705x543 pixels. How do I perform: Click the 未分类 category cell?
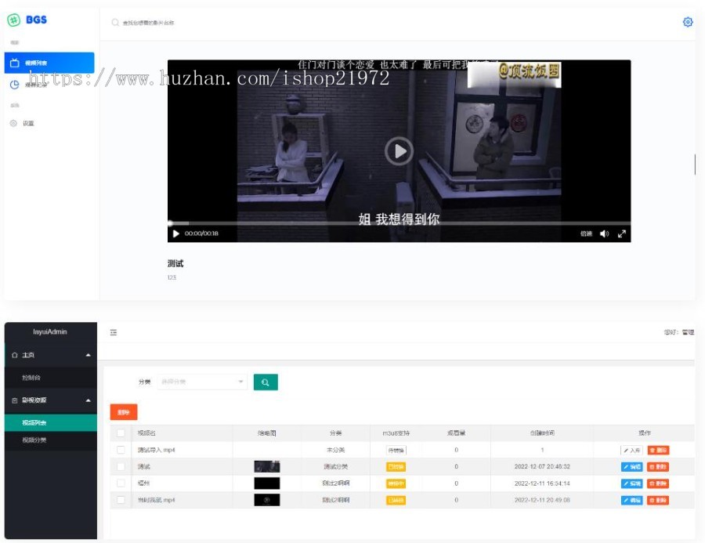(x=335, y=450)
